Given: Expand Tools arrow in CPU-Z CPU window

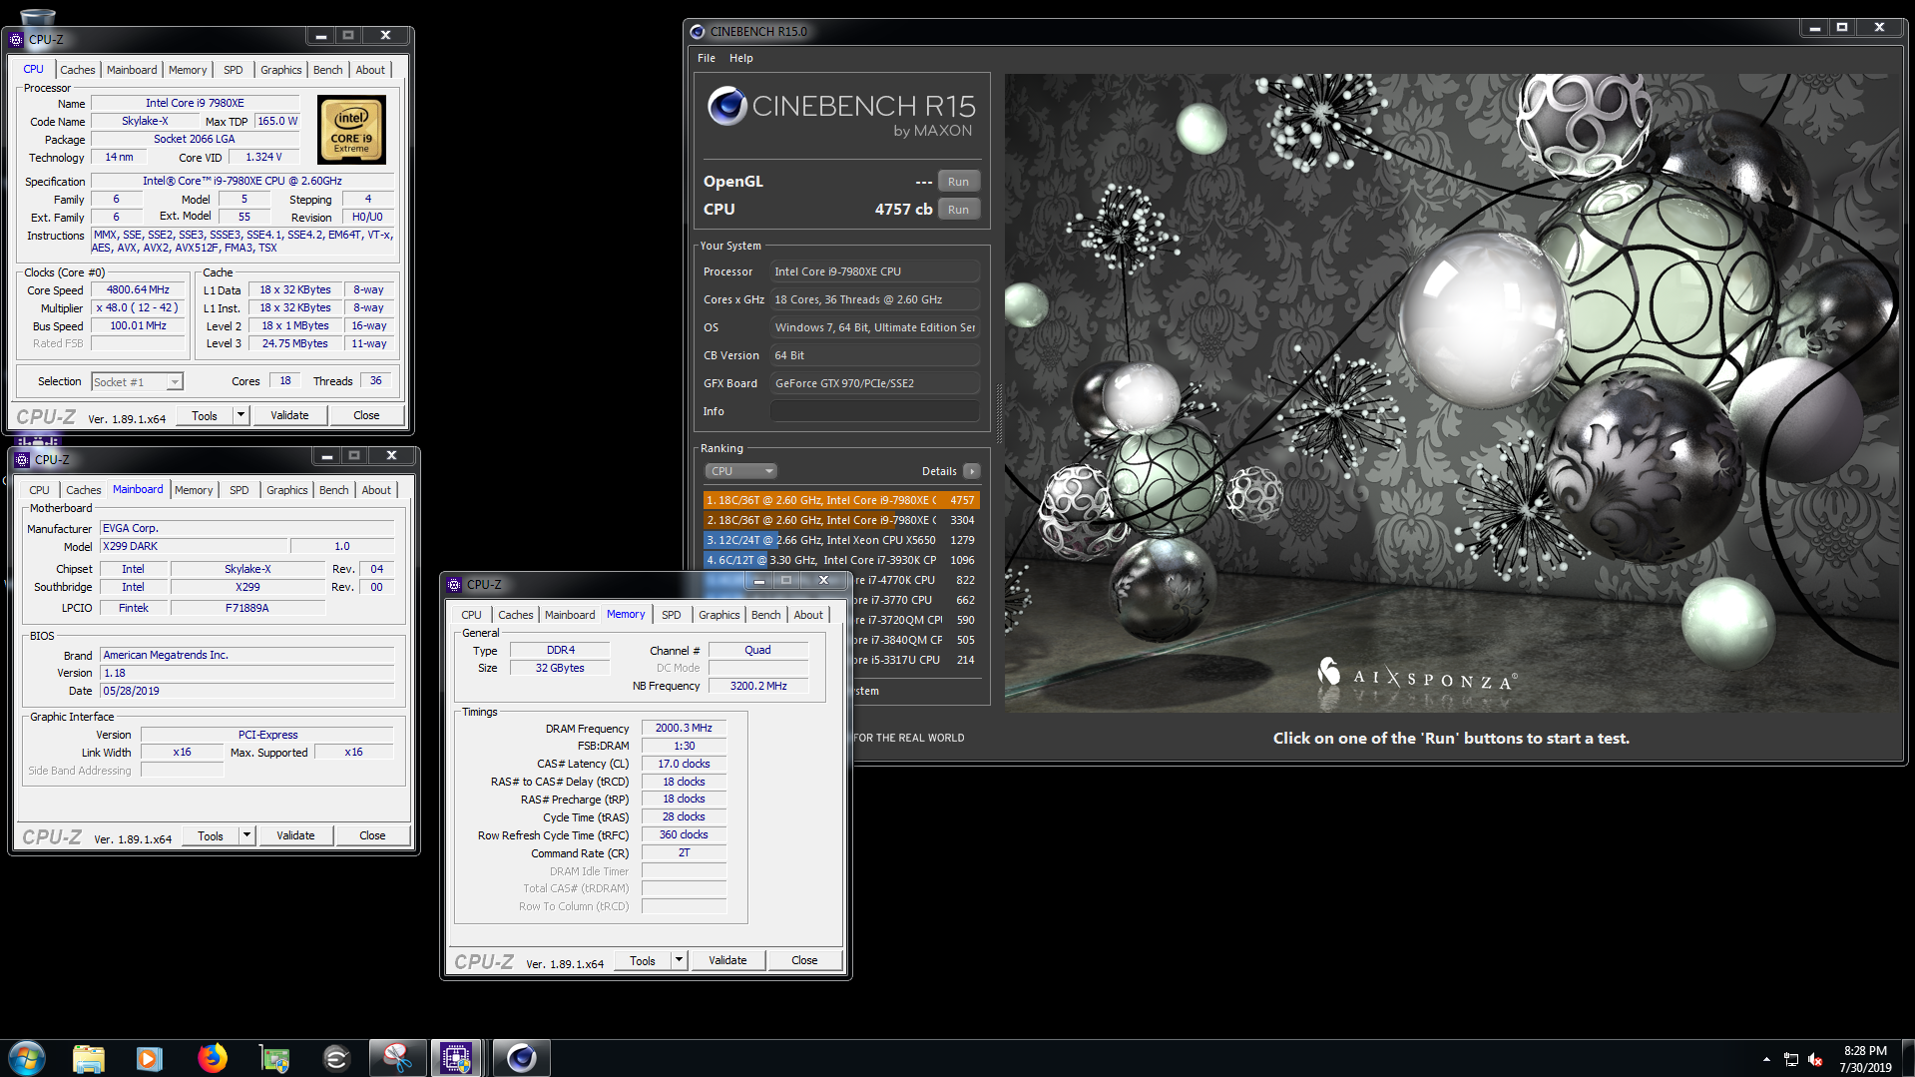Looking at the screenshot, I should pos(240,415).
